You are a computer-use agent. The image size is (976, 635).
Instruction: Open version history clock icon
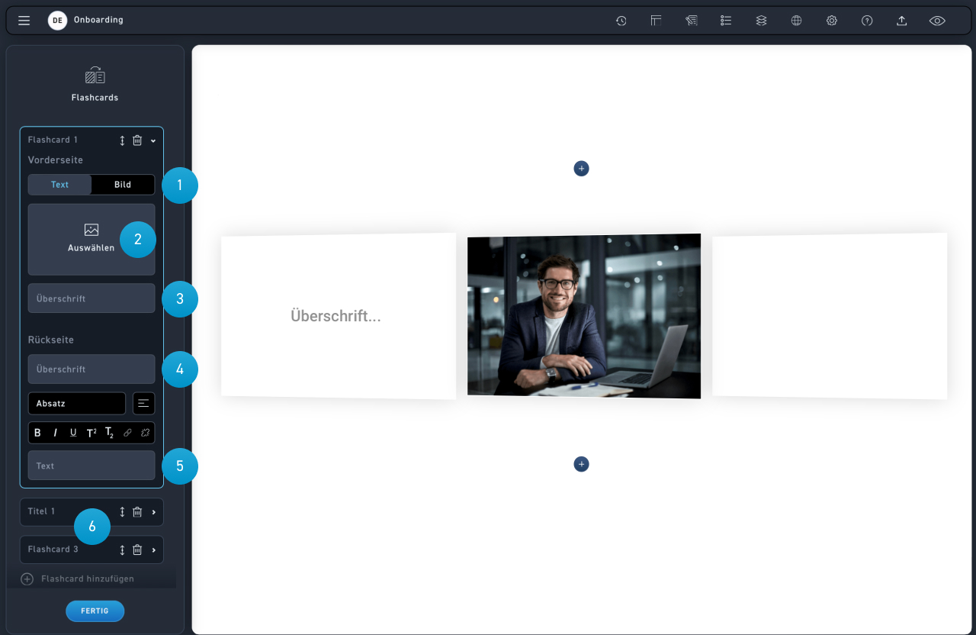[x=621, y=21]
